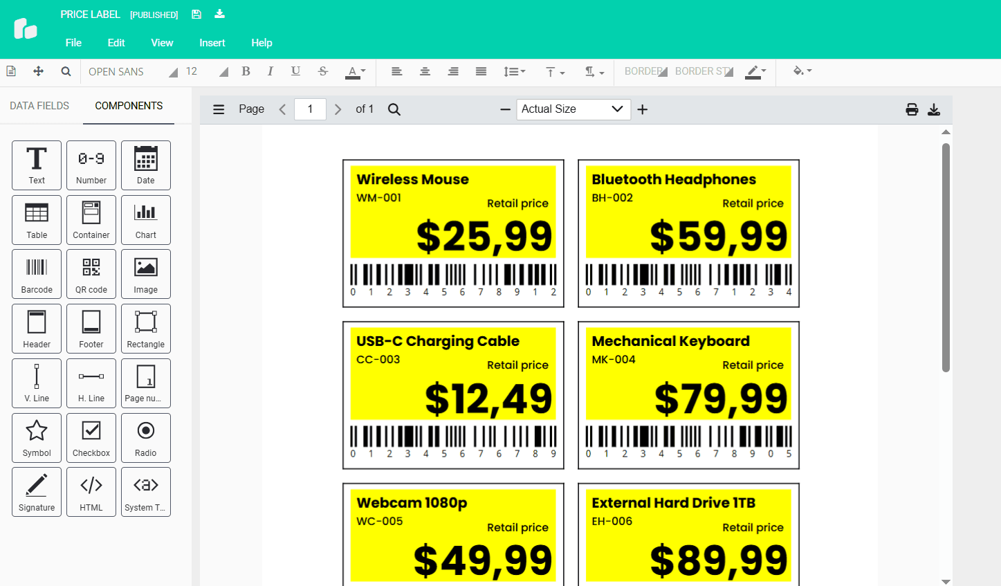
Task: Save the Price Label template
Action: 196,14
